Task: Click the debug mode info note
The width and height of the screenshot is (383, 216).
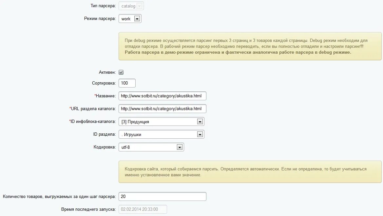Action: 250,46
